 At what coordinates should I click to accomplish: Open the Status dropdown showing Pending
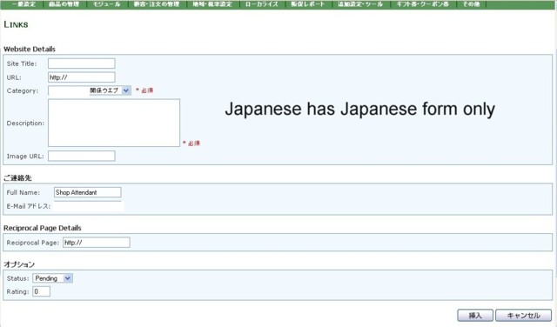point(52,278)
